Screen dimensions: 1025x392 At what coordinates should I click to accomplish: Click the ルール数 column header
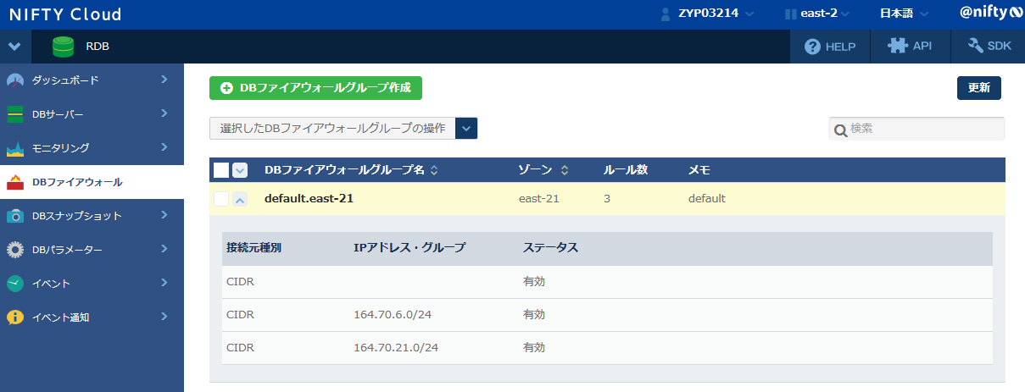pos(626,170)
